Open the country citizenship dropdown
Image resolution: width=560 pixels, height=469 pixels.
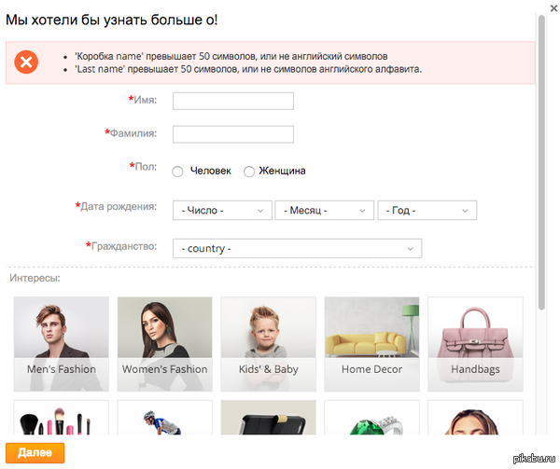(x=297, y=249)
